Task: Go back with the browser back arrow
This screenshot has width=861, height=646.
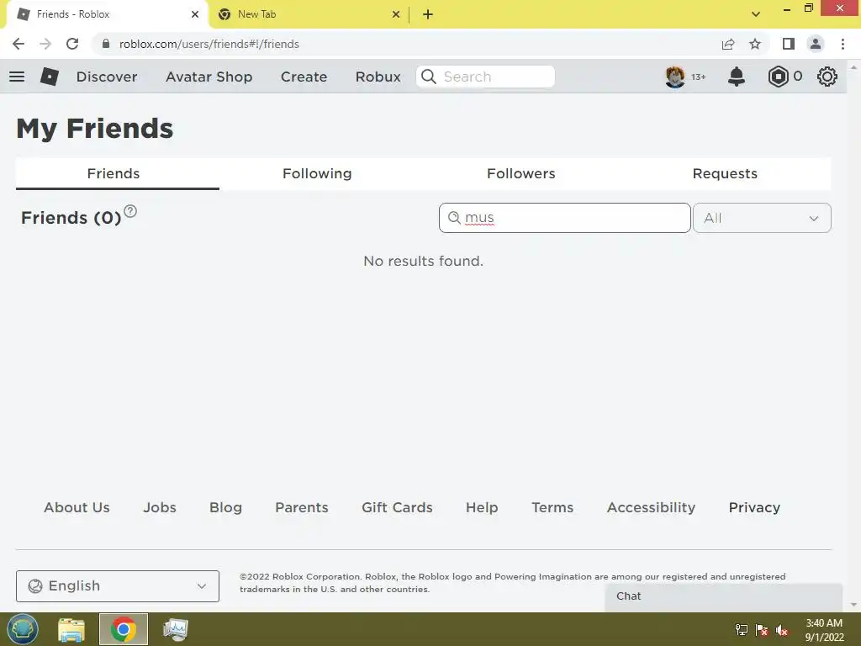Action: coord(18,44)
